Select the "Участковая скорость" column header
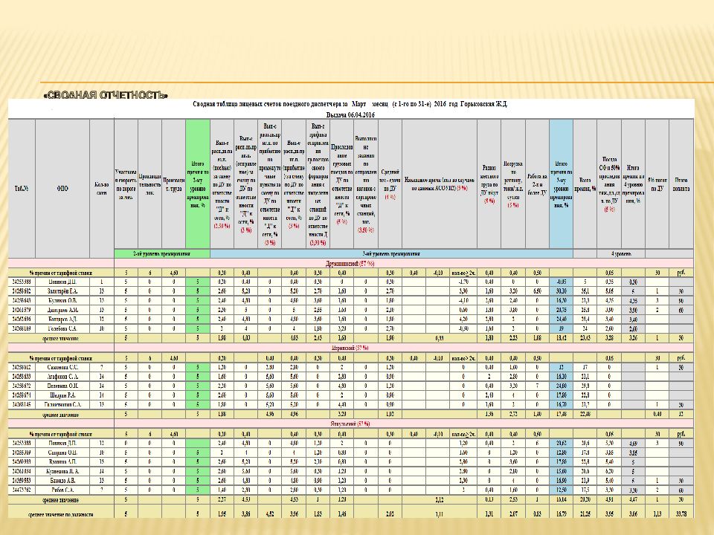This screenshot has width=714, height=535. pyautogui.click(x=126, y=185)
